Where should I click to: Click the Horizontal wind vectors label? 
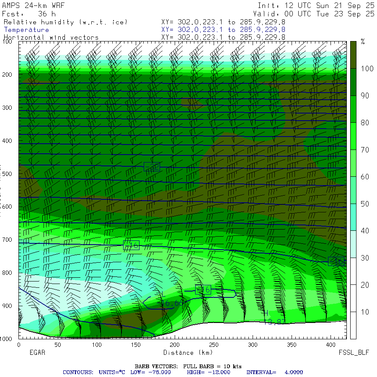tap(51, 37)
